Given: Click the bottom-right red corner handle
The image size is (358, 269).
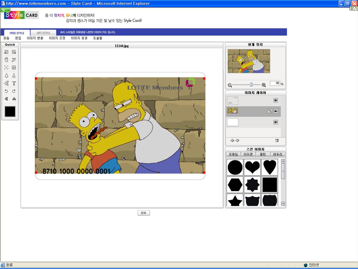Looking at the screenshot, I should 204,173.
